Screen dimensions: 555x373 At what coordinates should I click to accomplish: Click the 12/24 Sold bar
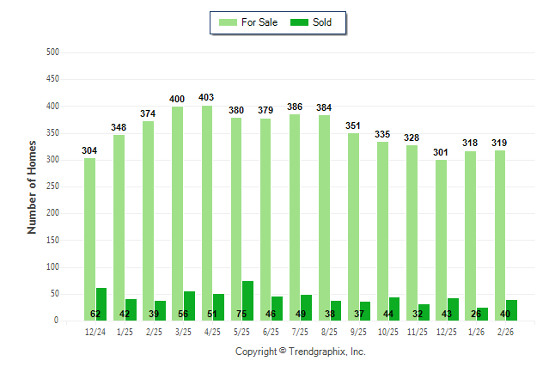[x=101, y=304]
